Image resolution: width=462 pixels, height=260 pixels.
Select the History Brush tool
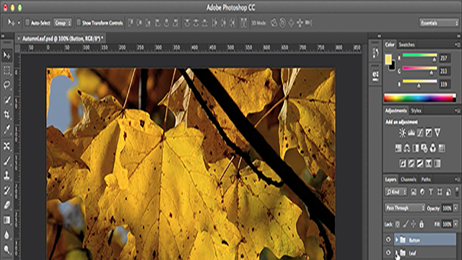click(x=6, y=191)
